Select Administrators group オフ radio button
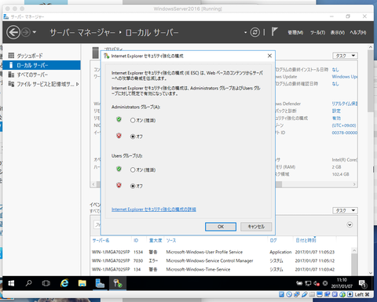The height and width of the screenshot is (302, 377). pos(133,136)
